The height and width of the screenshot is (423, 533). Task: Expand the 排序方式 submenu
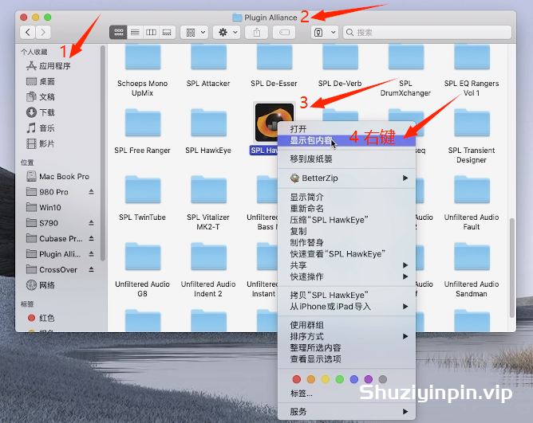(x=347, y=336)
